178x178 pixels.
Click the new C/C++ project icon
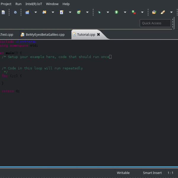[x=27, y=12]
